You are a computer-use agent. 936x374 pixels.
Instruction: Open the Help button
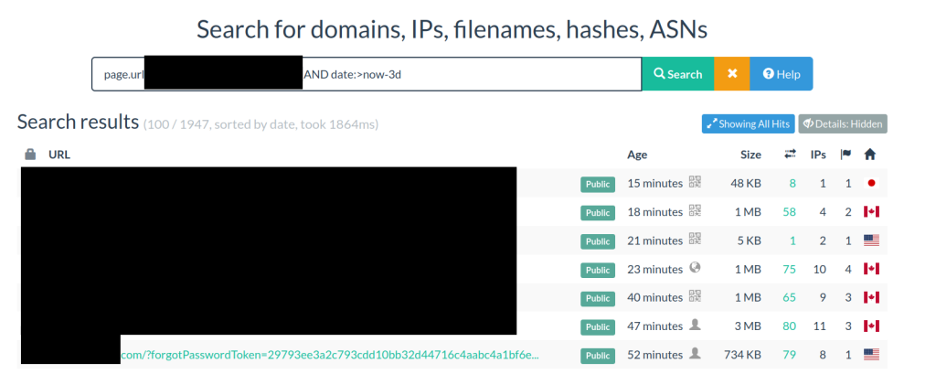pos(781,74)
